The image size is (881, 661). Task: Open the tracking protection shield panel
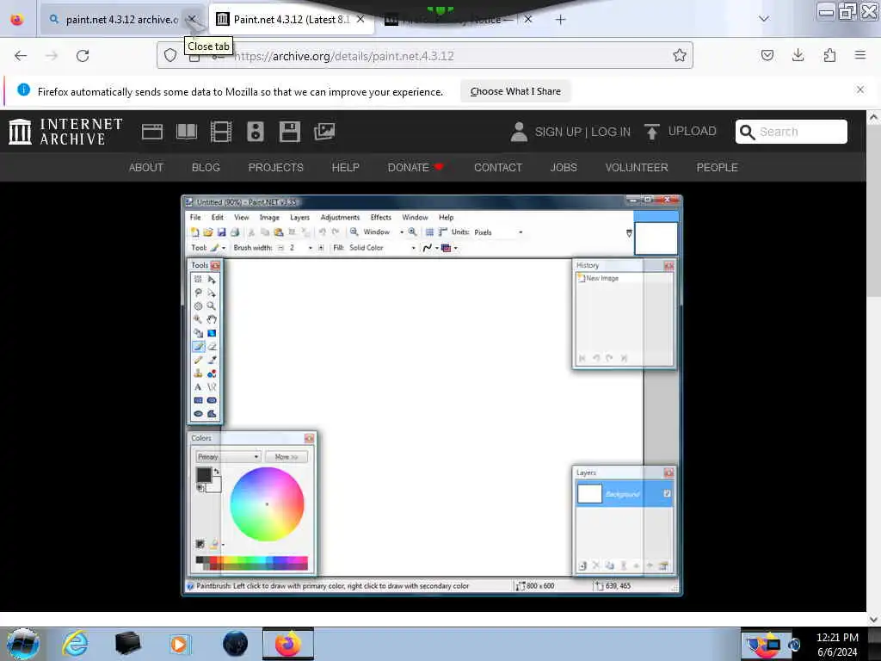click(x=170, y=56)
